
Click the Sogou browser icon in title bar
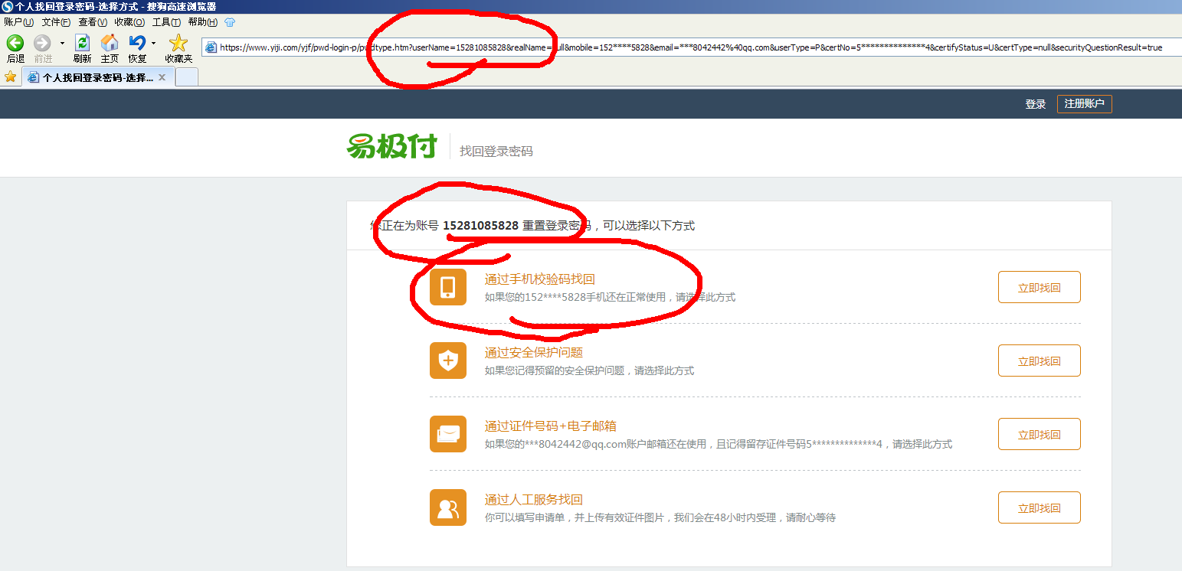[x=7, y=6]
